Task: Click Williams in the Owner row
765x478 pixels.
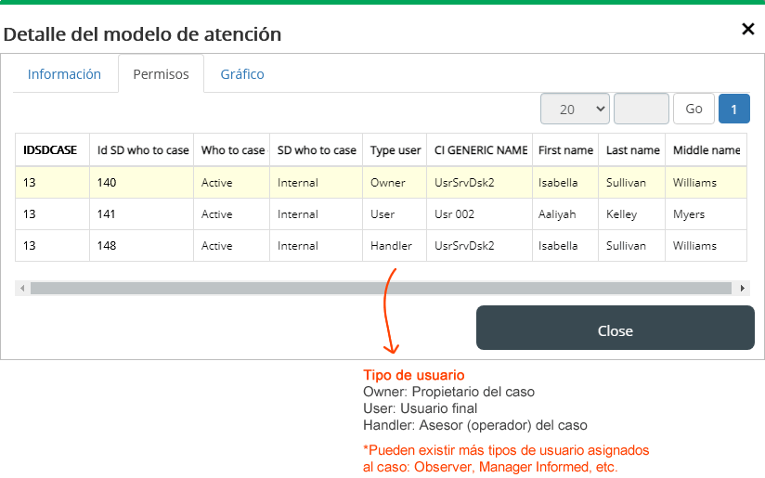Action: (x=706, y=183)
